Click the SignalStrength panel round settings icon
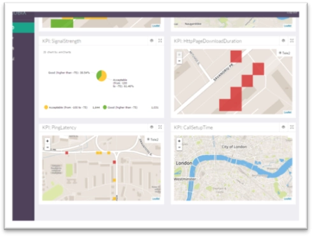 tap(152, 41)
